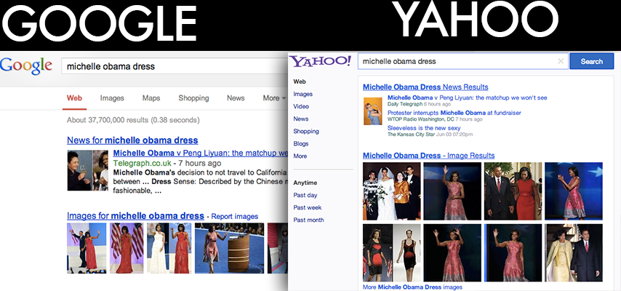Choose Anytime filter in Yahoo
The image size is (621, 291).
(305, 183)
